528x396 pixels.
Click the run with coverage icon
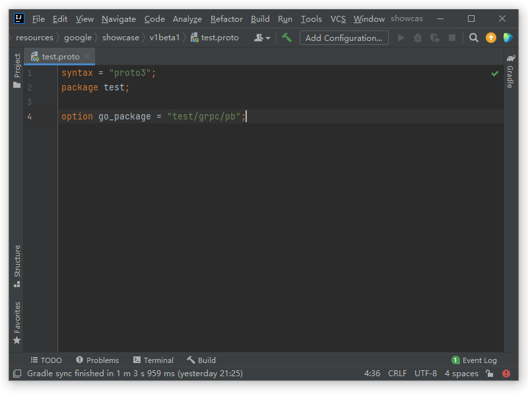[x=436, y=38]
